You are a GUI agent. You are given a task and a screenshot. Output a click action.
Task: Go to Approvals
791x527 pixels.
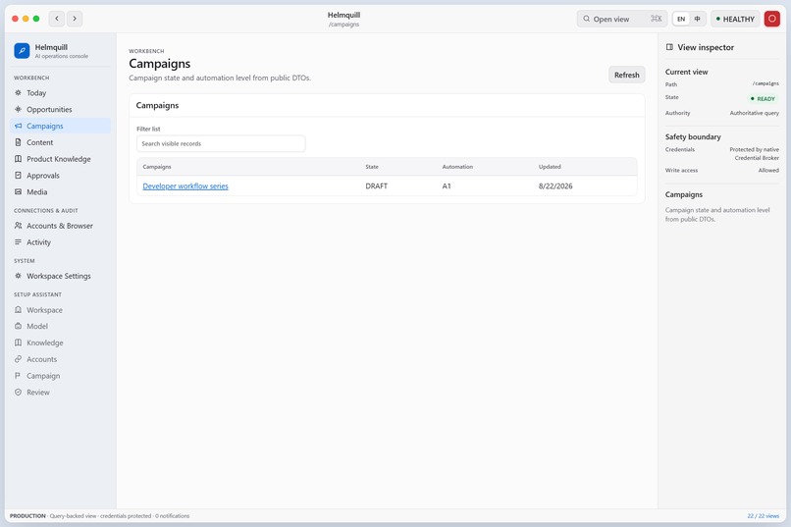pyautogui.click(x=60, y=176)
